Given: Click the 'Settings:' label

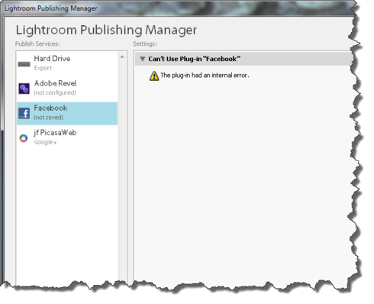Looking at the screenshot, I should [x=145, y=44].
